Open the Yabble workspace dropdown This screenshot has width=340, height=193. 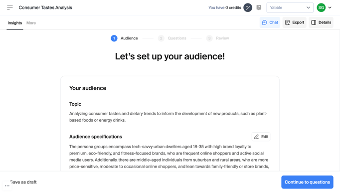pyautogui.click(x=290, y=7)
